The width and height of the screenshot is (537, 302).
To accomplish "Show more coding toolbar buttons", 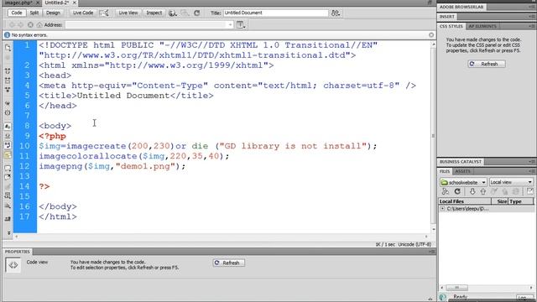I will point(8,233).
